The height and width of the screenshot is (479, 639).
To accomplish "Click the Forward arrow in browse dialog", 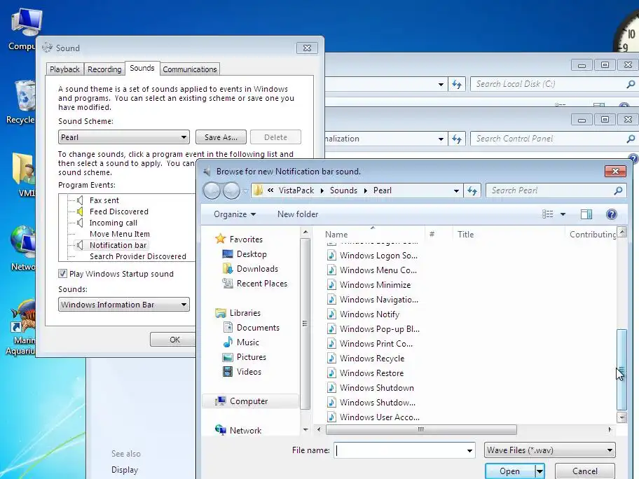I will pyautogui.click(x=231, y=190).
